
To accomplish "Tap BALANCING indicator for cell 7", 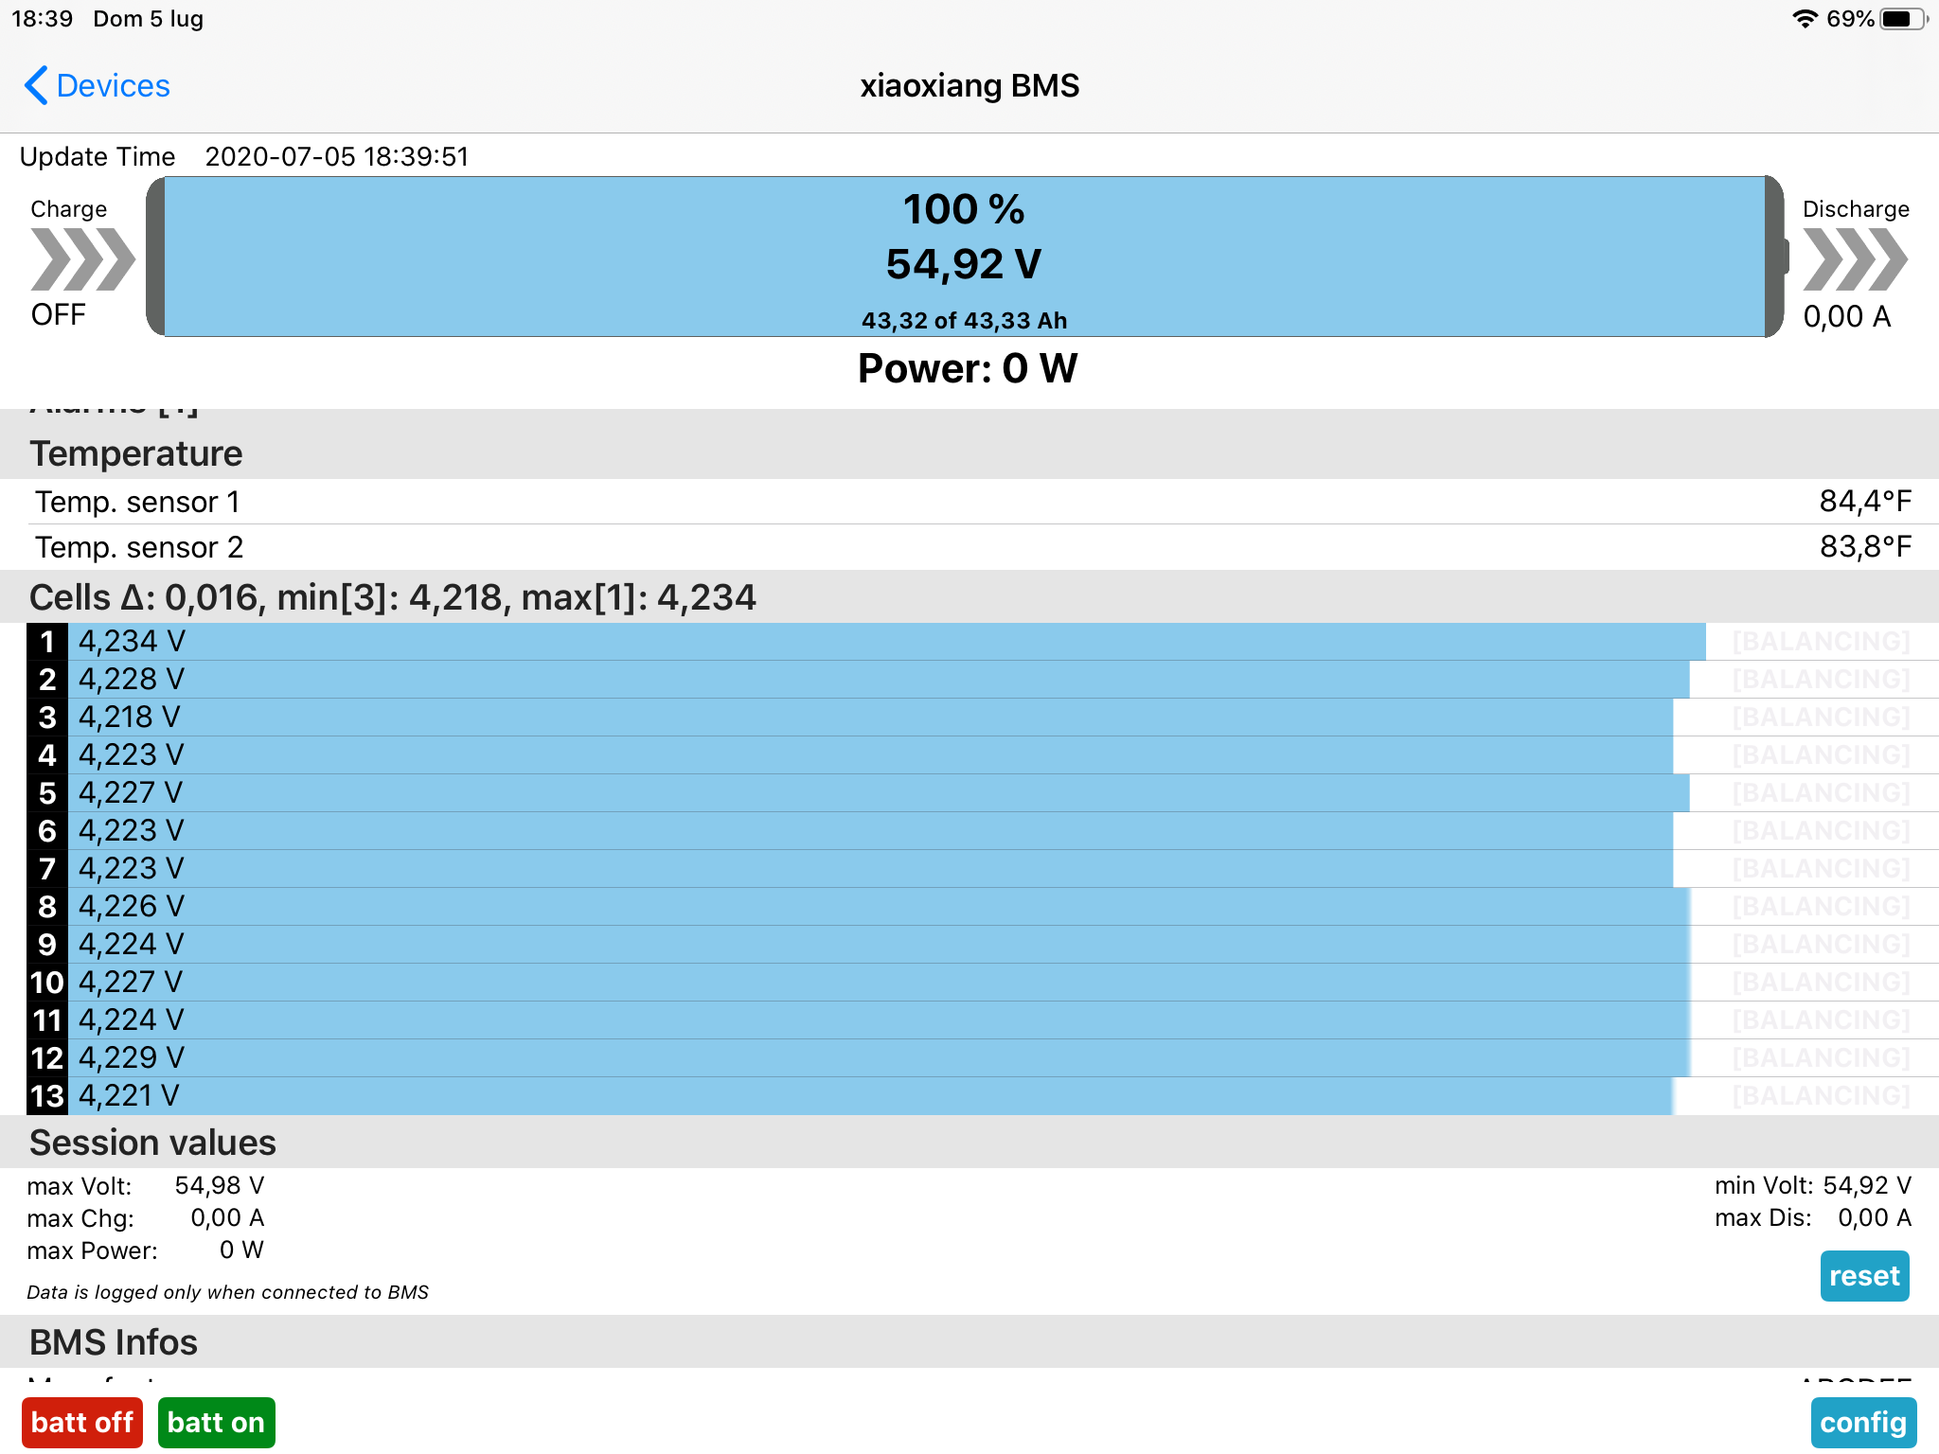I will [1821, 869].
